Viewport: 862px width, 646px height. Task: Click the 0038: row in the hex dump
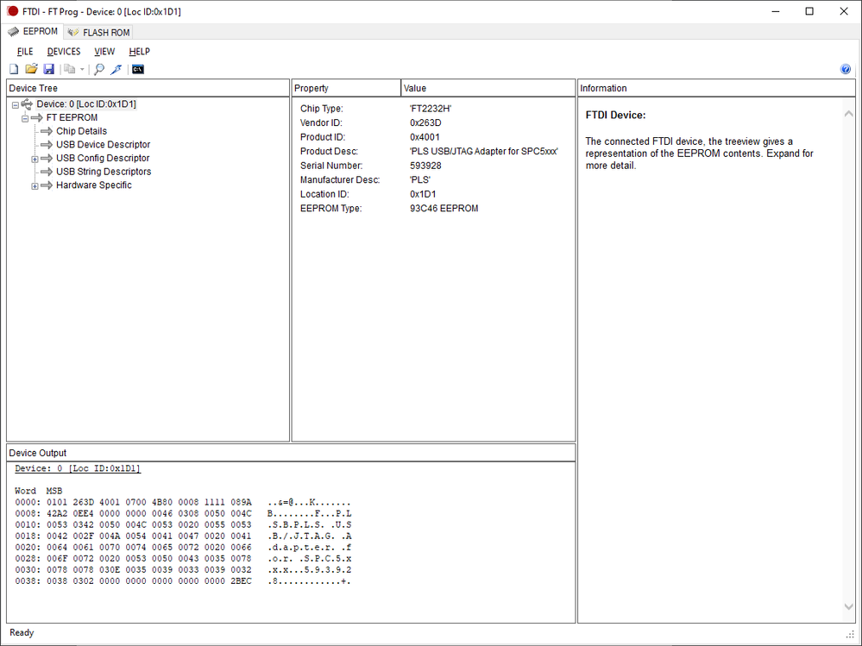click(183, 581)
